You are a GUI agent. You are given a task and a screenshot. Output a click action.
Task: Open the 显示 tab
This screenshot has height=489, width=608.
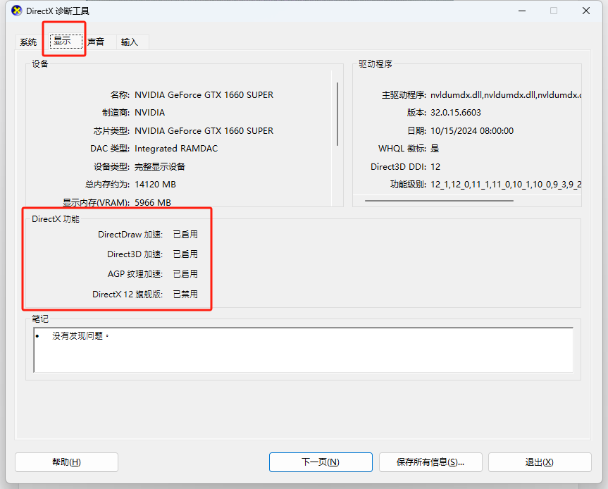(x=63, y=42)
